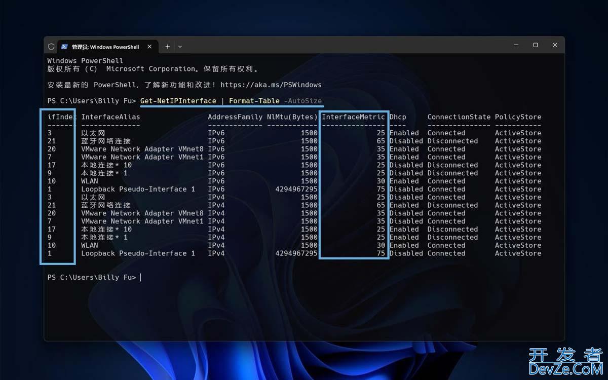Click the administrator shield icon in title bar
This screenshot has width=608, height=380.
[x=51, y=46]
